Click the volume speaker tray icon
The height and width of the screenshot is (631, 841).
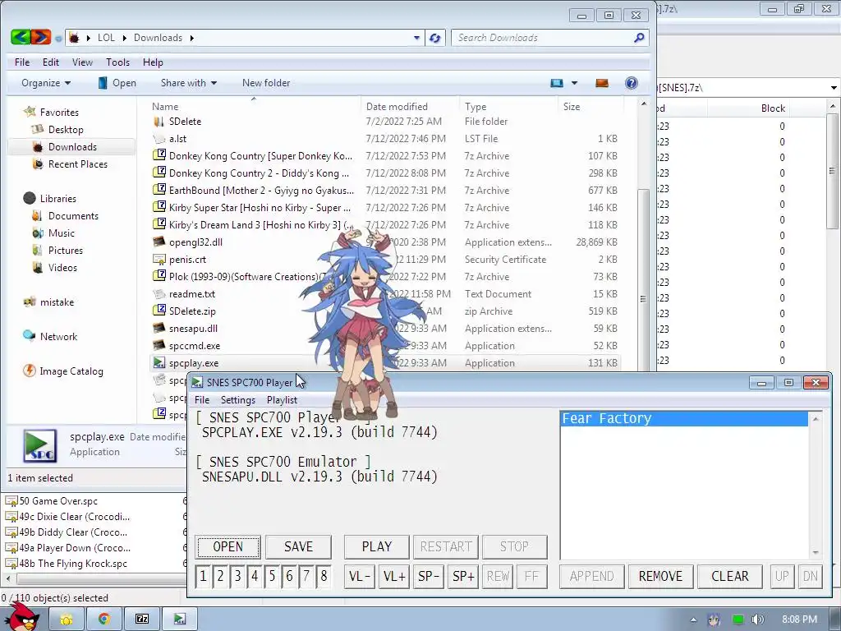point(758,619)
